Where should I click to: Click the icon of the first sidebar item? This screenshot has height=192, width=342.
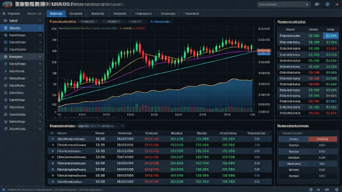point(5,21)
